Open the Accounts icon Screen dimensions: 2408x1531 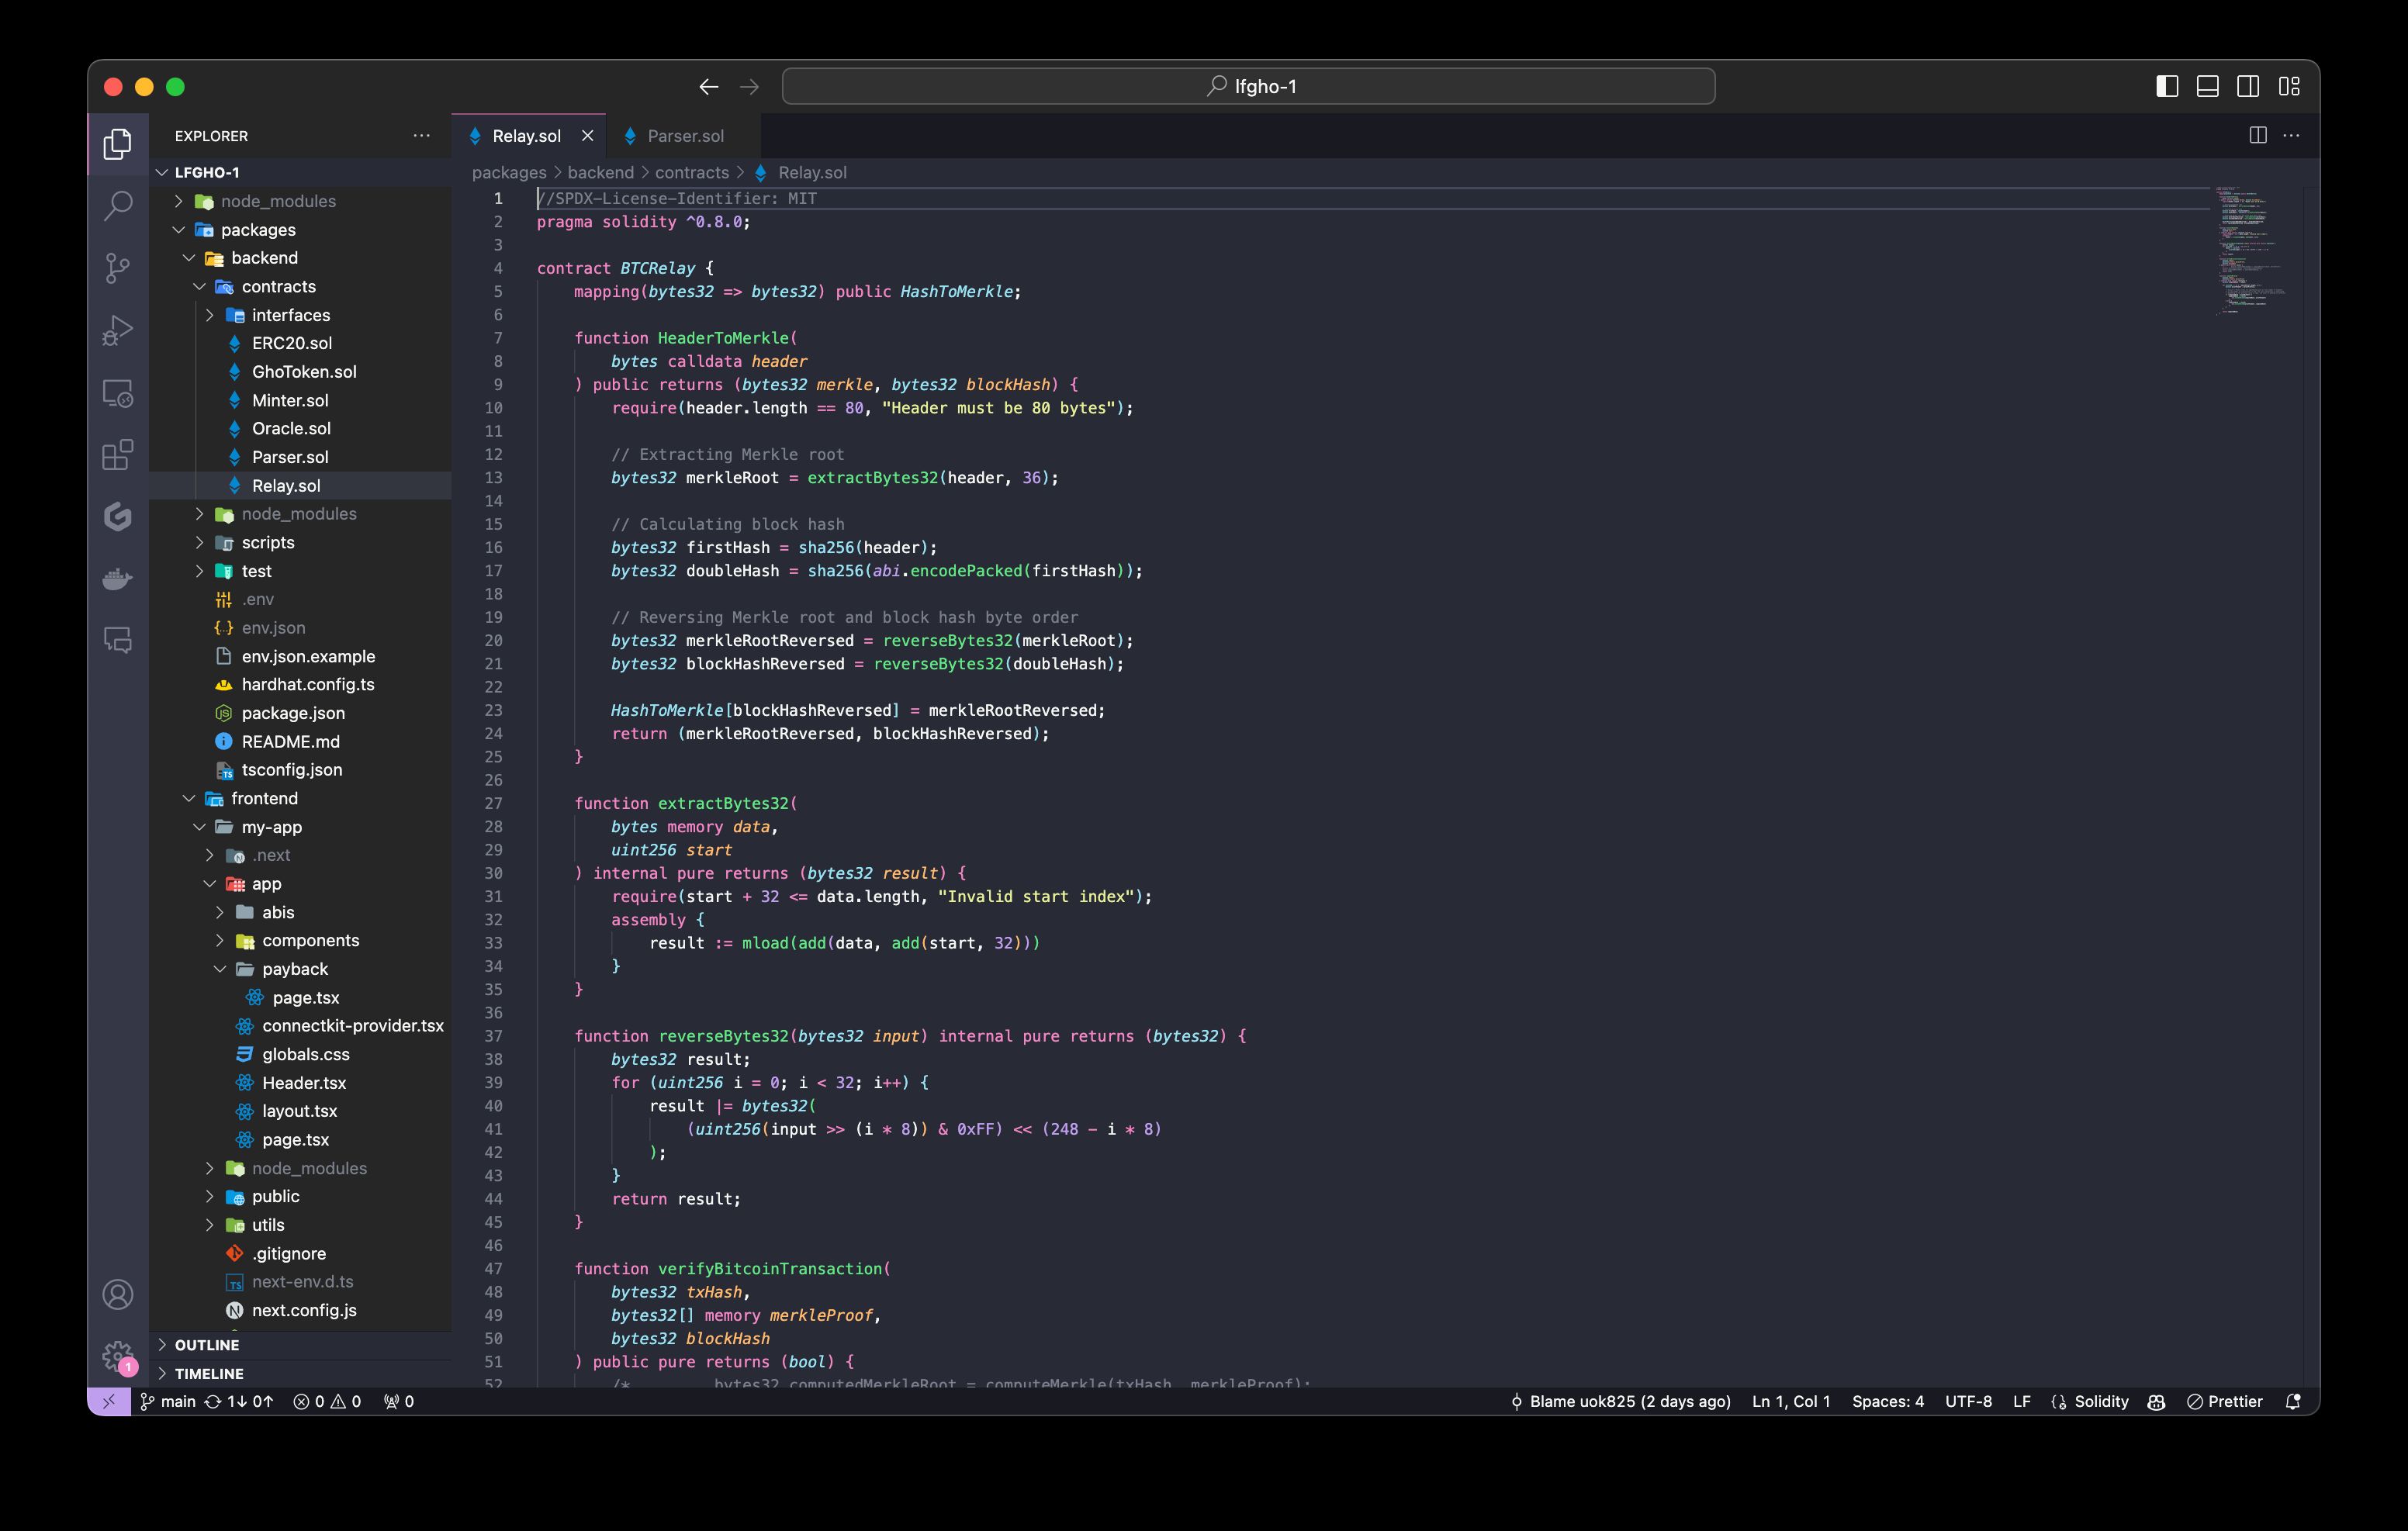click(x=118, y=1295)
